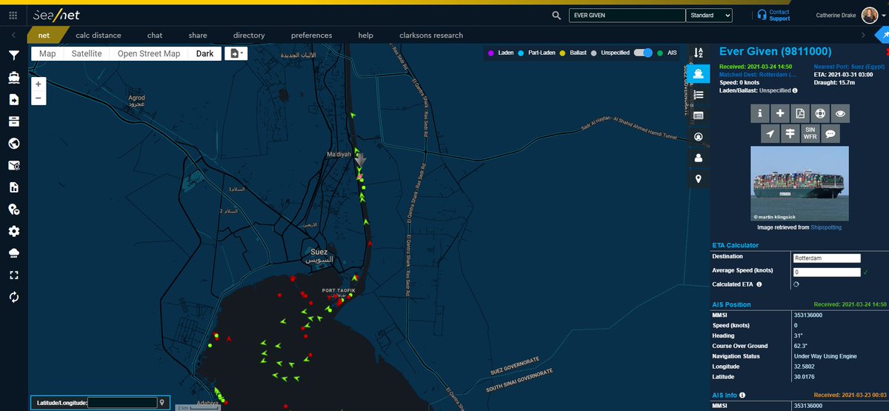Confirm average speed with green checkmark

coord(865,273)
